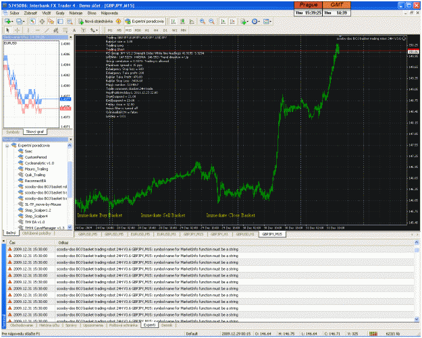Collapse the Expertní poradcovia tree node
422x338 pixels.
click(7, 146)
